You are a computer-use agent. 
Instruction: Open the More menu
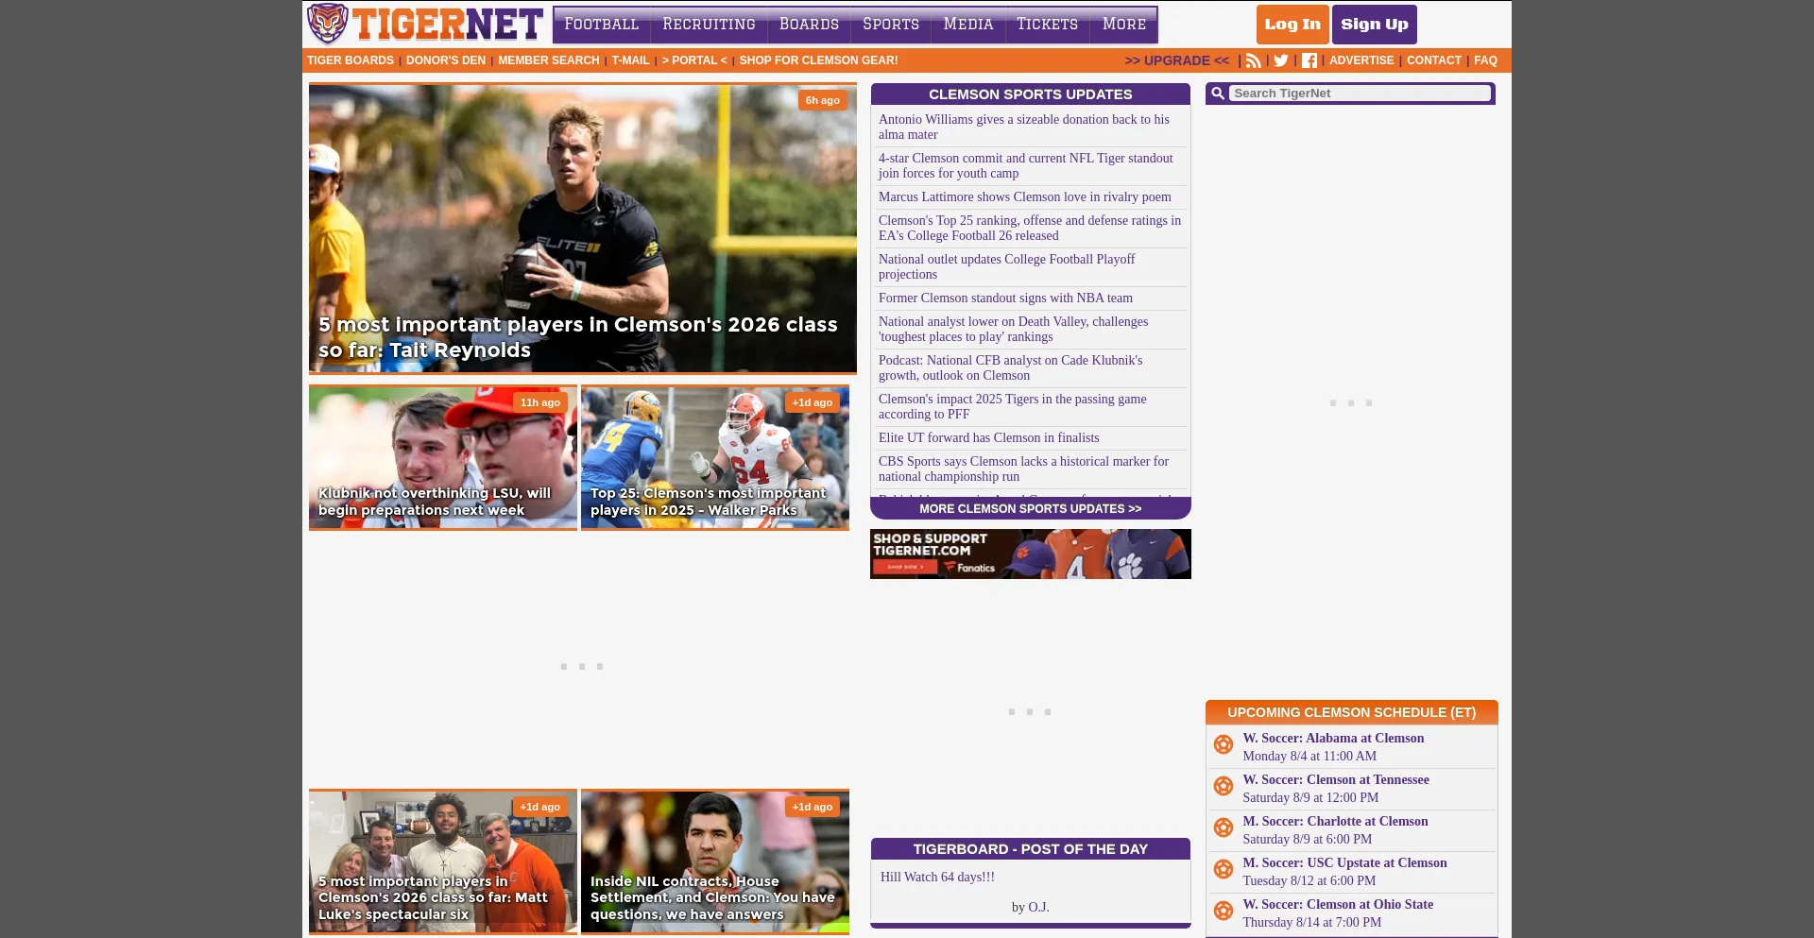tap(1124, 25)
